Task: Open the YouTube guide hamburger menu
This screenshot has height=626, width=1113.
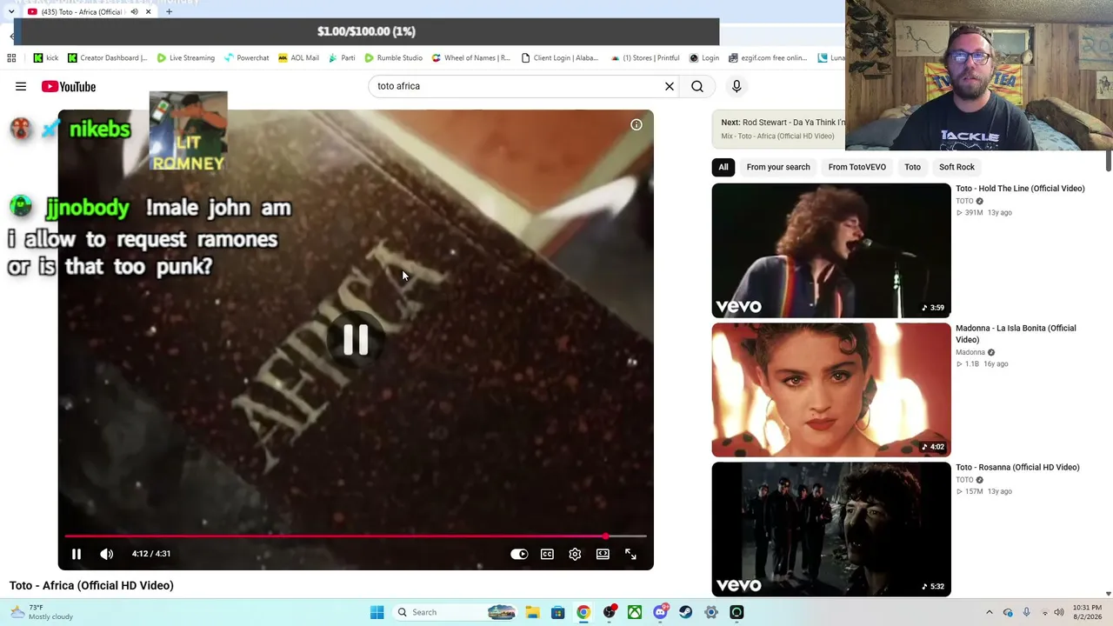Action: 21,86
